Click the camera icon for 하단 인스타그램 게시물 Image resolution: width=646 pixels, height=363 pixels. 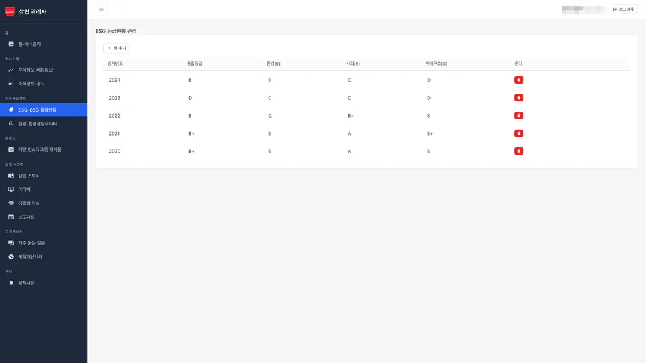coord(11,150)
